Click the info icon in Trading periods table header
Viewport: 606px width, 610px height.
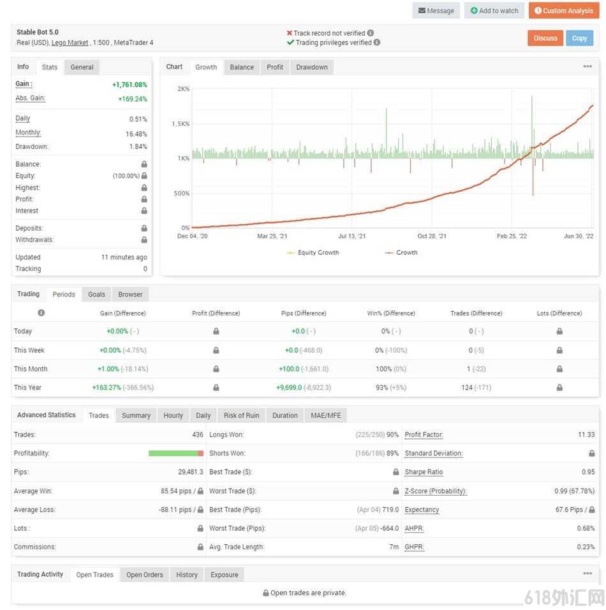[41, 313]
